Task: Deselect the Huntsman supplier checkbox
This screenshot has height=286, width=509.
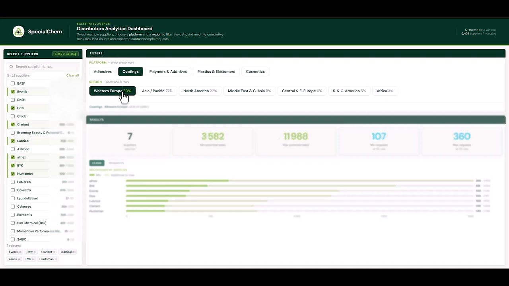Action: [x=13, y=174]
